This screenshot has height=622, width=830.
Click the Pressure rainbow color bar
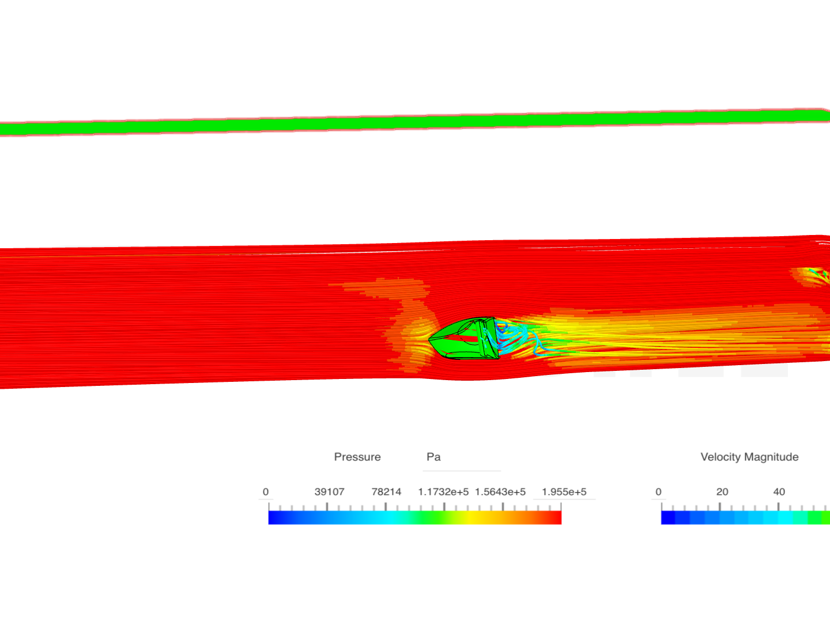tap(415, 517)
